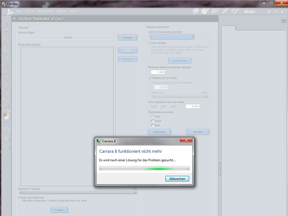Expand the camera navigation tool flyout arrow

pyautogui.click(x=10, y=111)
